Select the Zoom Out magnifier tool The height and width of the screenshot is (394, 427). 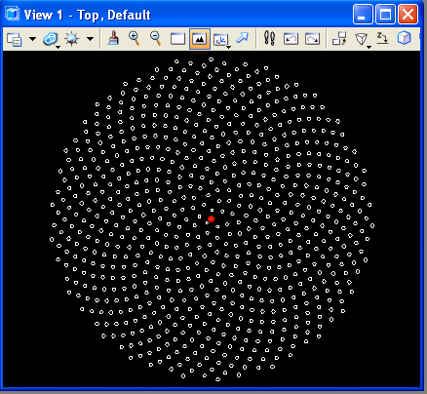(156, 38)
